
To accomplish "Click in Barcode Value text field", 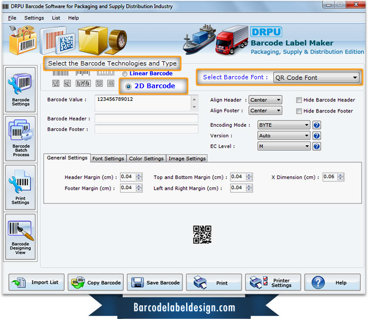I will 143,103.
